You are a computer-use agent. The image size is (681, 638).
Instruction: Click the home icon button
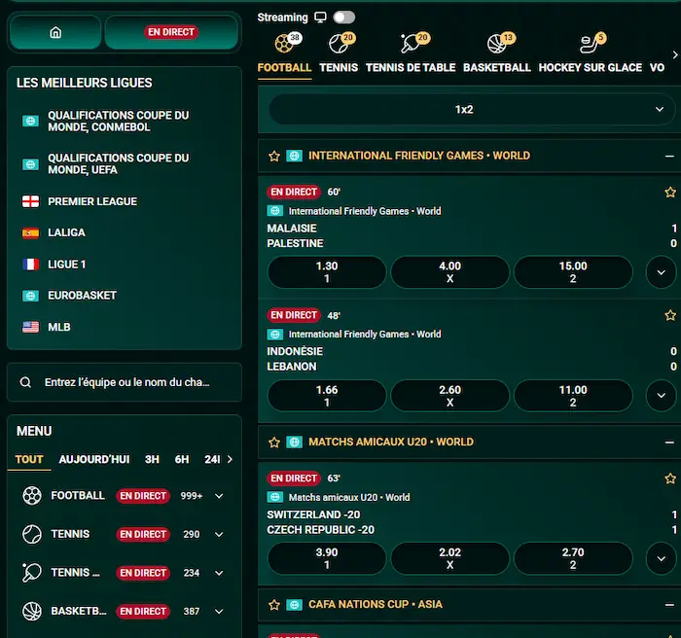click(55, 32)
